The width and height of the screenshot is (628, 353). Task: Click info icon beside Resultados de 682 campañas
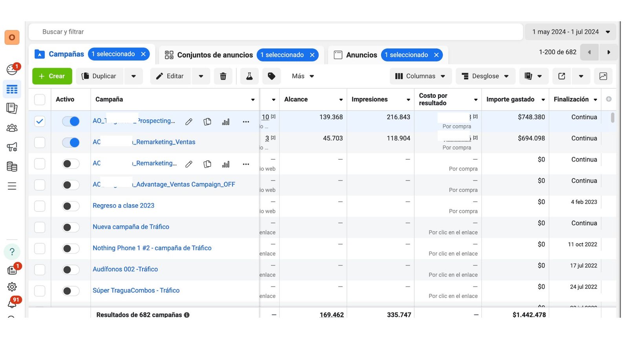(x=187, y=315)
